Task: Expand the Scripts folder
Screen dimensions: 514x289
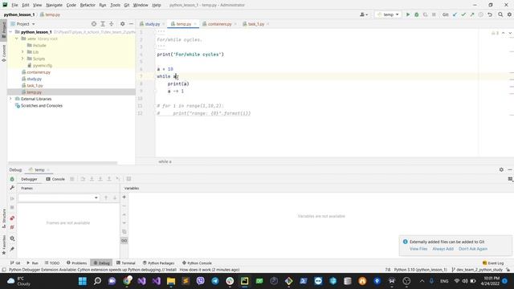Action: pyautogui.click(x=22, y=59)
